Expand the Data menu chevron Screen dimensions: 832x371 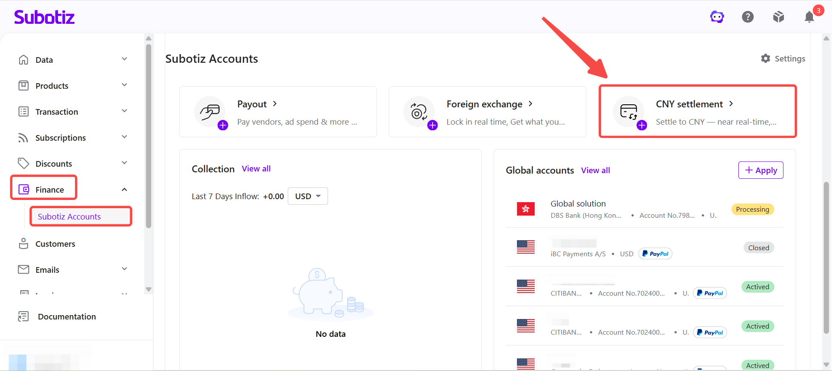pos(124,59)
